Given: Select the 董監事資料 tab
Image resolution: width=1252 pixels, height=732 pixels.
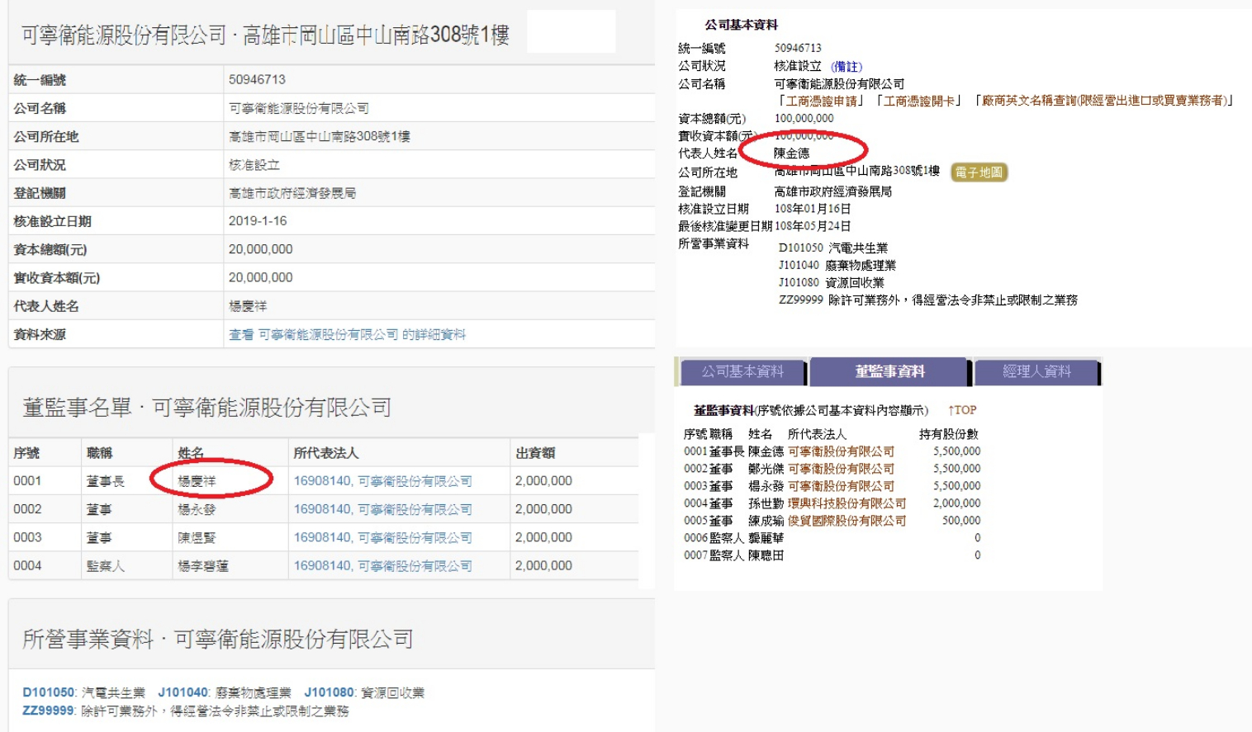Looking at the screenshot, I should (x=889, y=372).
